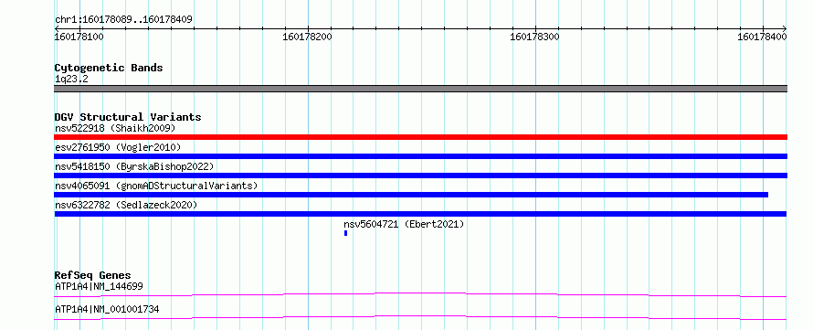This screenshot has height=330, width=813.
Task: Click the small blue nsv5604721 variant marker
Action: tap(346, 233)
